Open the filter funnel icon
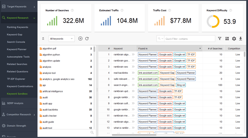This screenshot has width=248, height=138. click(220, 39)
